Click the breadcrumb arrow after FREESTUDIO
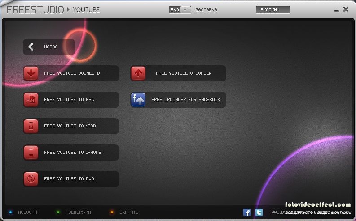 coord(68,9)
